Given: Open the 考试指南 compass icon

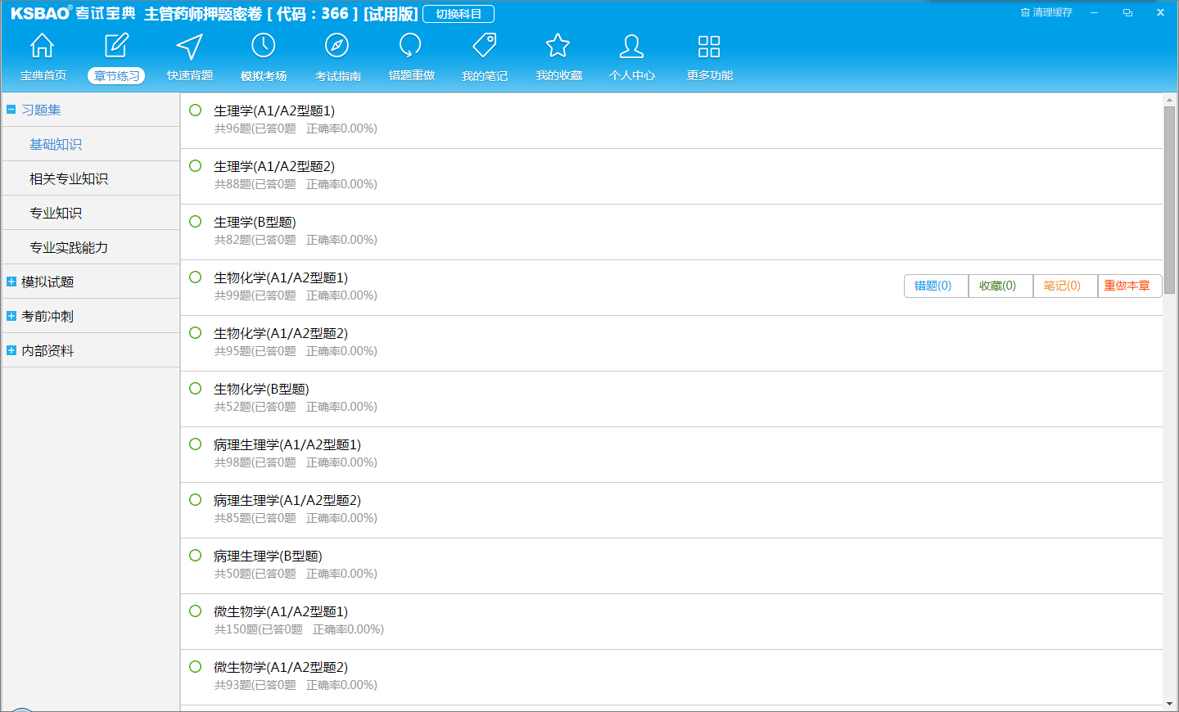Looking at the screenshot, I should 337,46.
